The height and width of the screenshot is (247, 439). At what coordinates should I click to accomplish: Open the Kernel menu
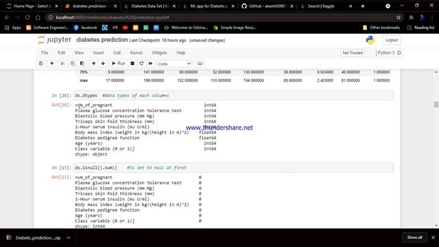pos(137,53)
